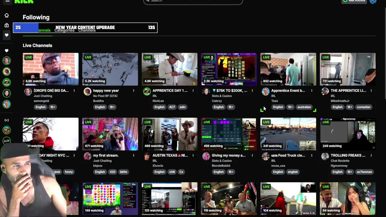Image resolution: width=386 pixels, height=217 pixels.
Task: Click the Get Kicks button
Action: (x=353, y=1)
